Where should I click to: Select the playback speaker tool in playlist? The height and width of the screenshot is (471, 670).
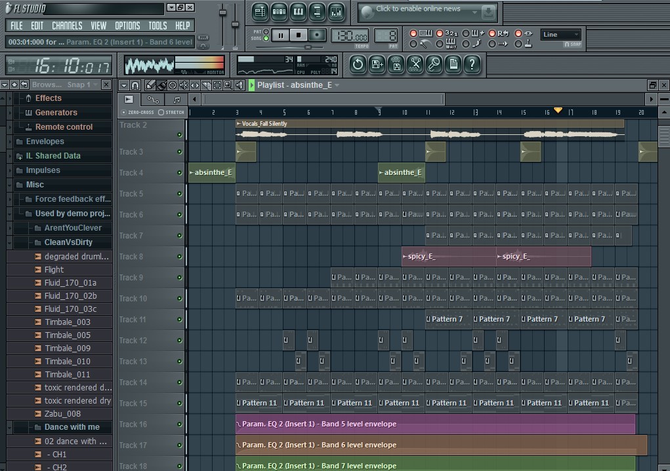[x=240, y=85]
